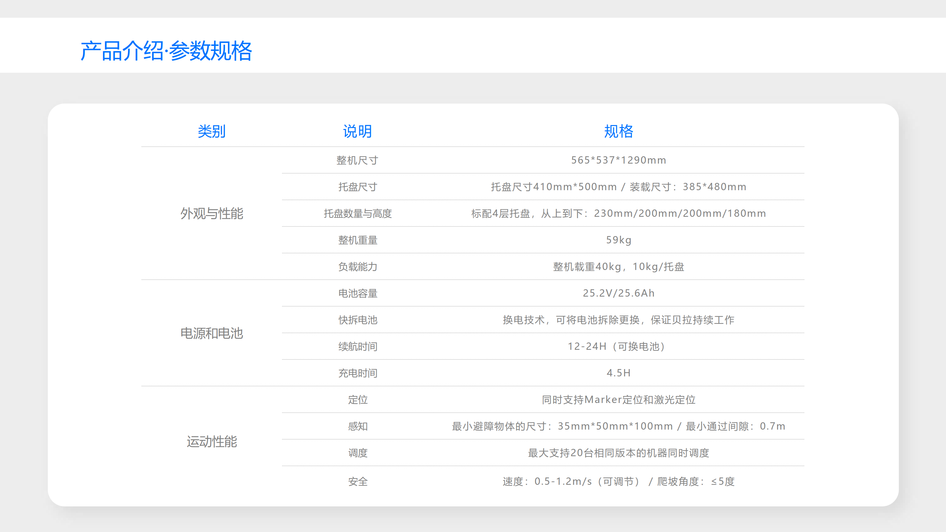The image size is (946, 532).
Task: Click the 托盘数量与高度 label
Action: pyautogui.click(x=357, y=213)
